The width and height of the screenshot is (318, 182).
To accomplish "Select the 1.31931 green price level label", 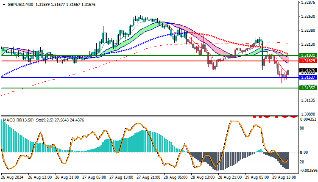I will 308,55.
